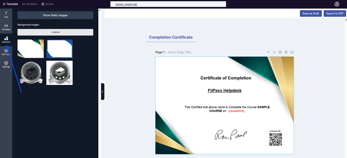
Task: Move Page 1 down with the arrow icon
Action: tap(274, 52)
